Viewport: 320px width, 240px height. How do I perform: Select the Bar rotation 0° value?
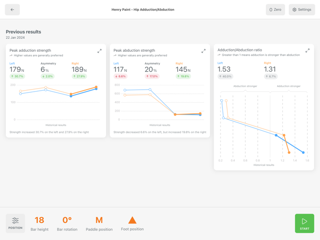(x=67, y=220)
